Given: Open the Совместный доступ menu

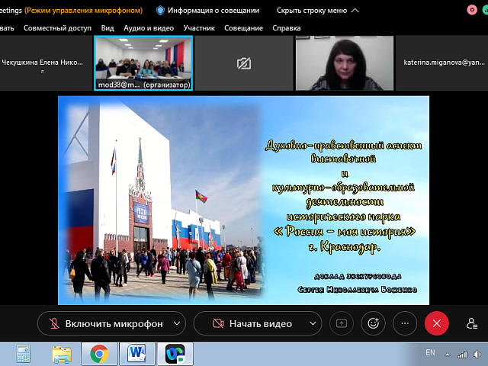Looking at the screenshot, I should click(58, 28).
